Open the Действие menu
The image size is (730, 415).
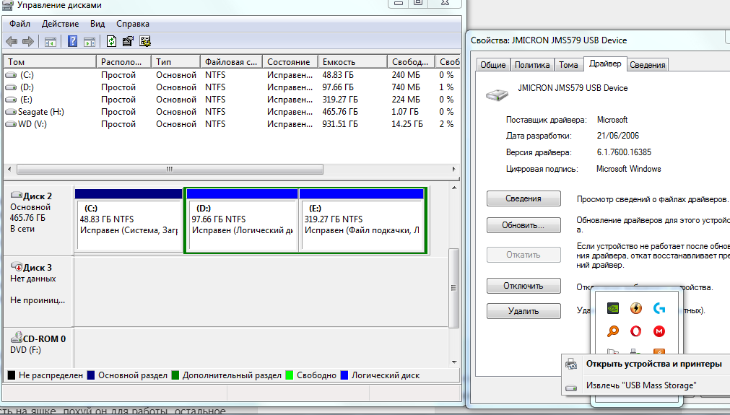pyautogui.click(x=60, y=24)
